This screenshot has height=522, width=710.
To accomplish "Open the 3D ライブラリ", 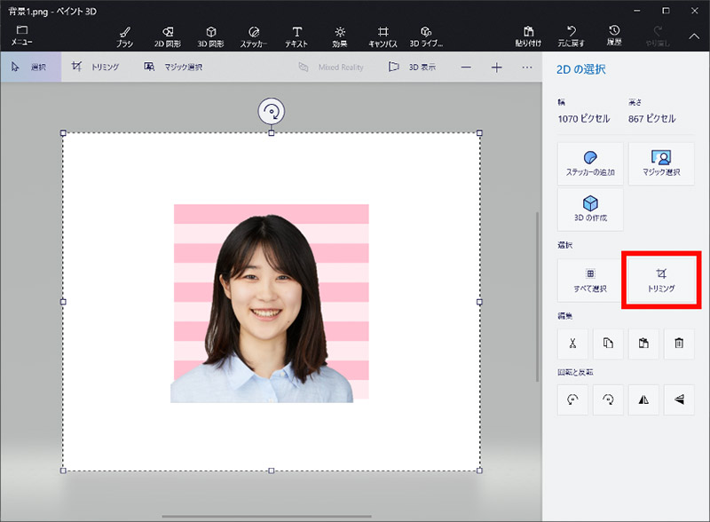I will [x=426, y=36].
